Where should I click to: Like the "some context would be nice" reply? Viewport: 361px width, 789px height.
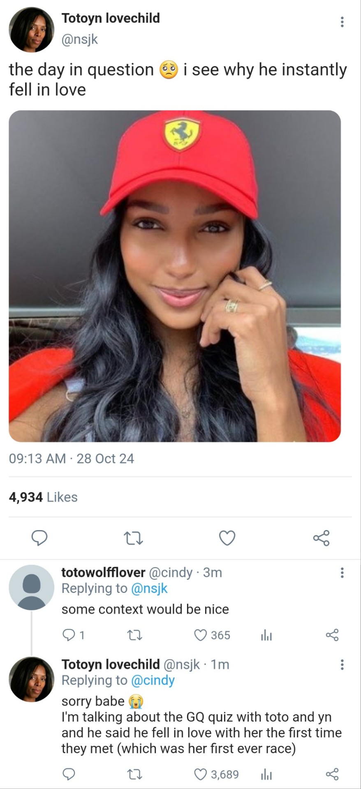point(200,635)
